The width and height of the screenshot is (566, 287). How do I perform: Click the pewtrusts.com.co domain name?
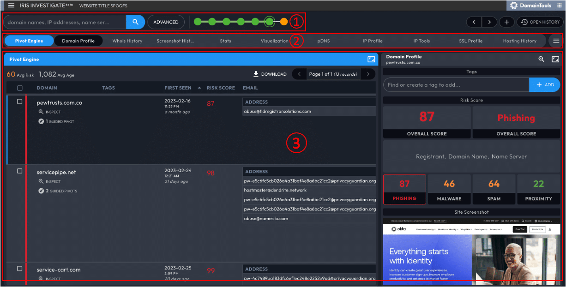(60, 103)
